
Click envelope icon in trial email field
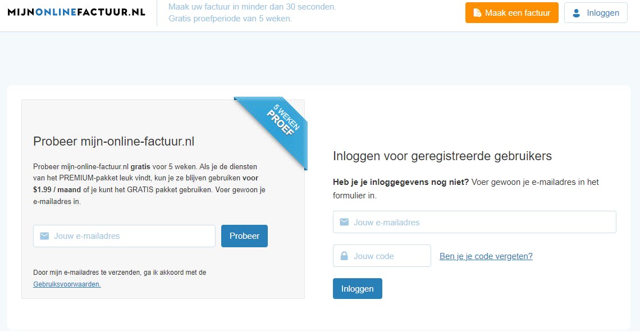tap(44, 236)
